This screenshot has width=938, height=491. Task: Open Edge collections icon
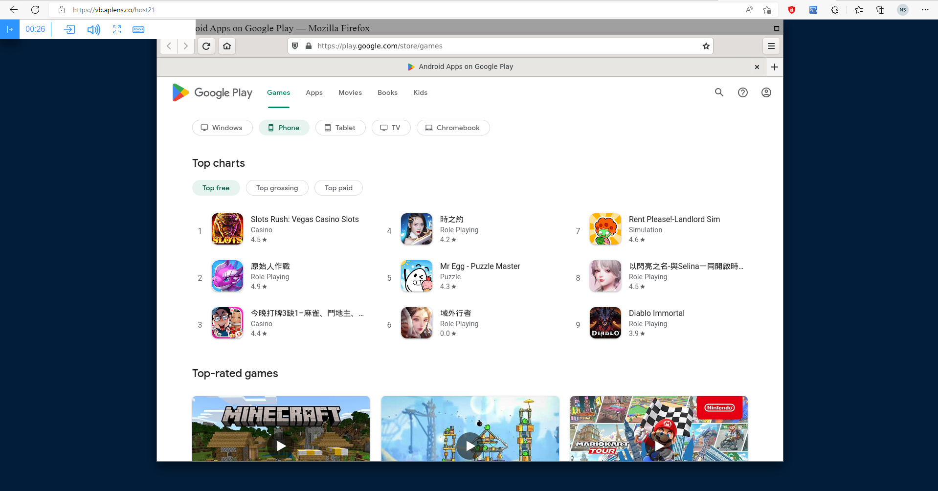[880, 10]
